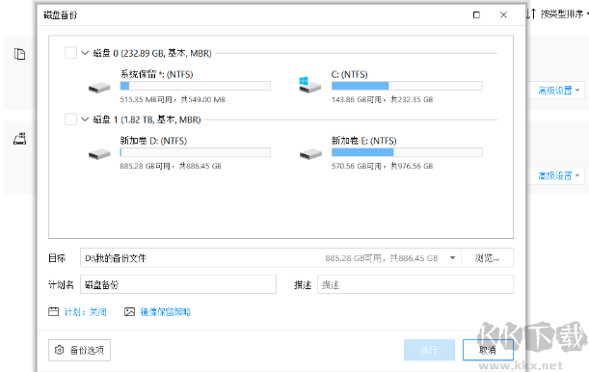589x372 pixels.
Task: Select the 新加卷 D: drive icon
Action: tap(99, 154)
